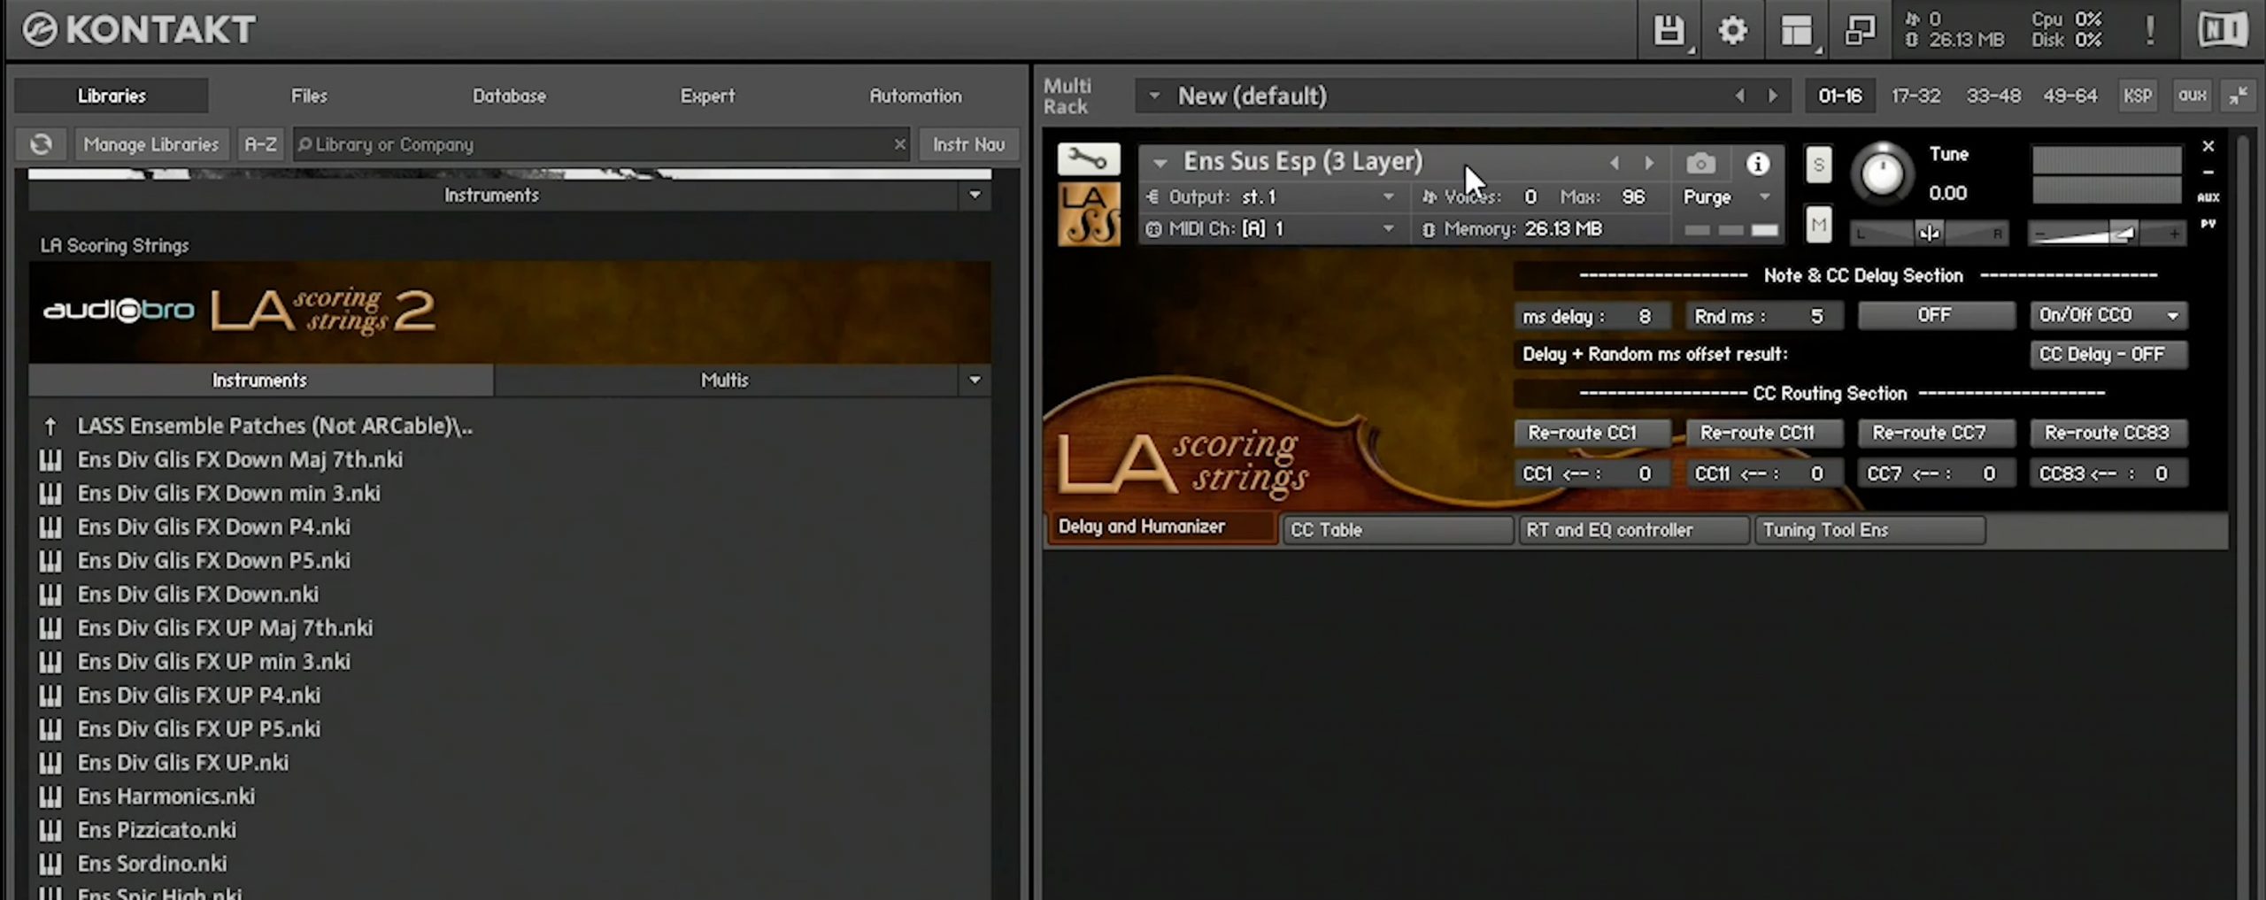Click the Manage Libraries button
2266x900 pixels.
[151, 144]
